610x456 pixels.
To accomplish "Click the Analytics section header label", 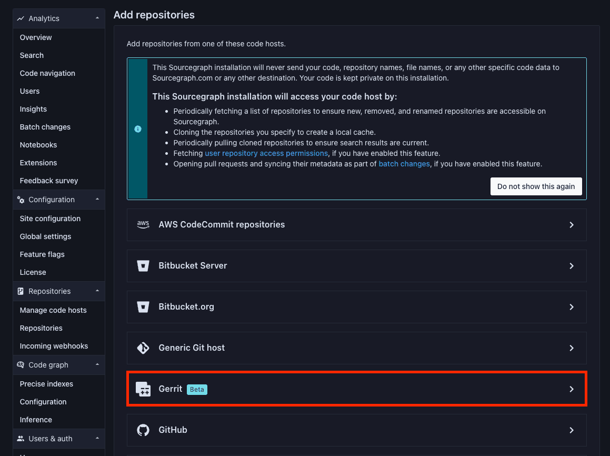I will pos(44,18).
